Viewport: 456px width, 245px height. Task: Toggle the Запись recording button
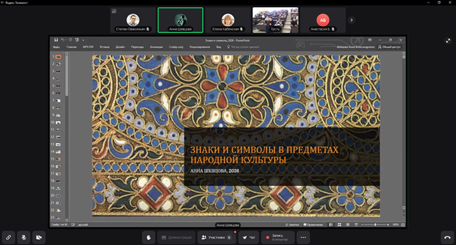pyautogui.click(x=278, y=237)
